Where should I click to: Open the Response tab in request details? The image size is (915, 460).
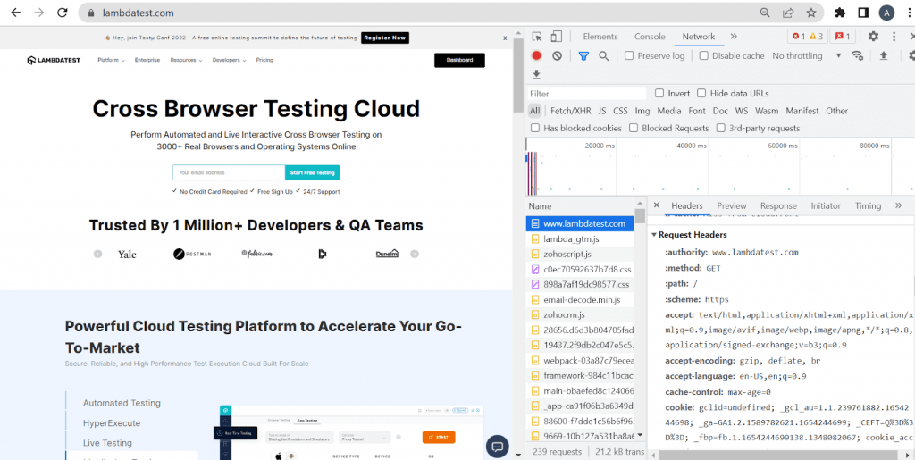click(x=778, y=205)
